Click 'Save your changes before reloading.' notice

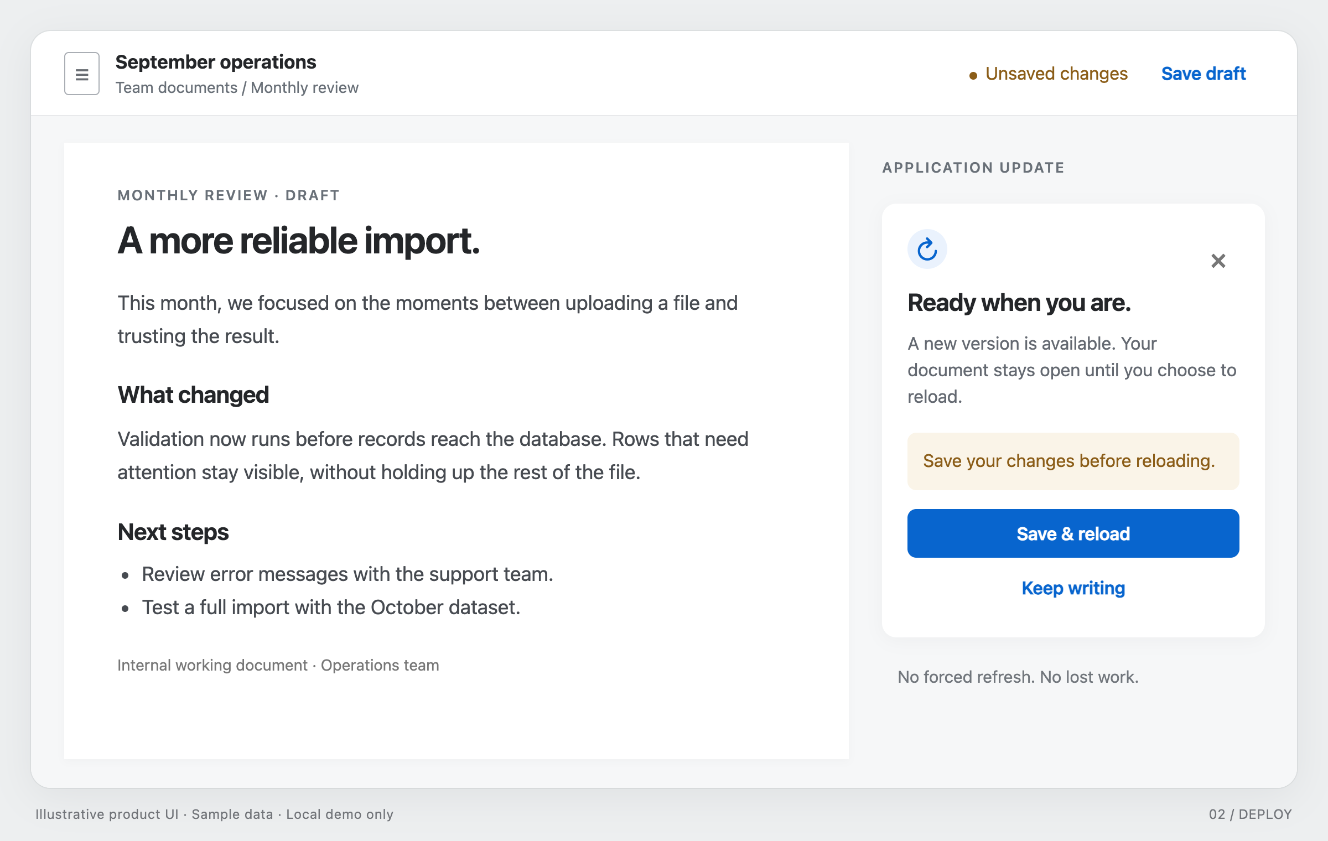1073,461
